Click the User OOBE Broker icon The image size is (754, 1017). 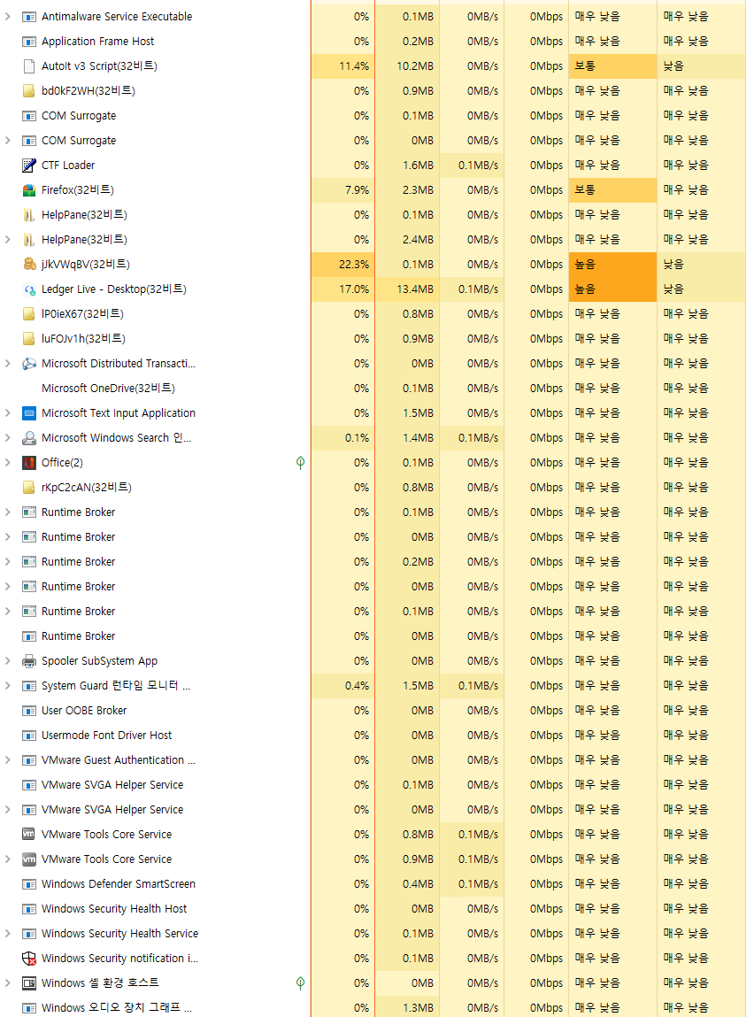(28, 711)
